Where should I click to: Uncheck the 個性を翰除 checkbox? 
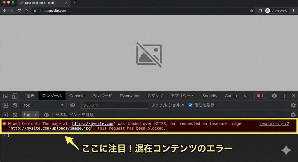click(190, 105)
